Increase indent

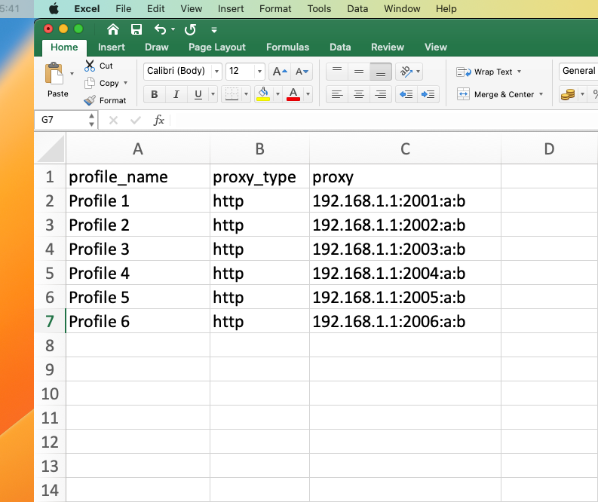428,94
